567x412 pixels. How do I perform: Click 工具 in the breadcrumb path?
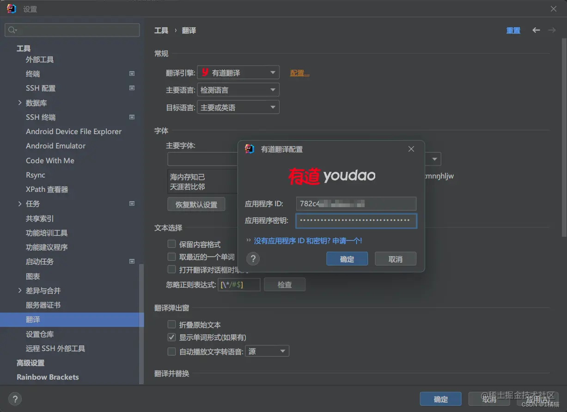pyautogui.click(x=161, y=30)
